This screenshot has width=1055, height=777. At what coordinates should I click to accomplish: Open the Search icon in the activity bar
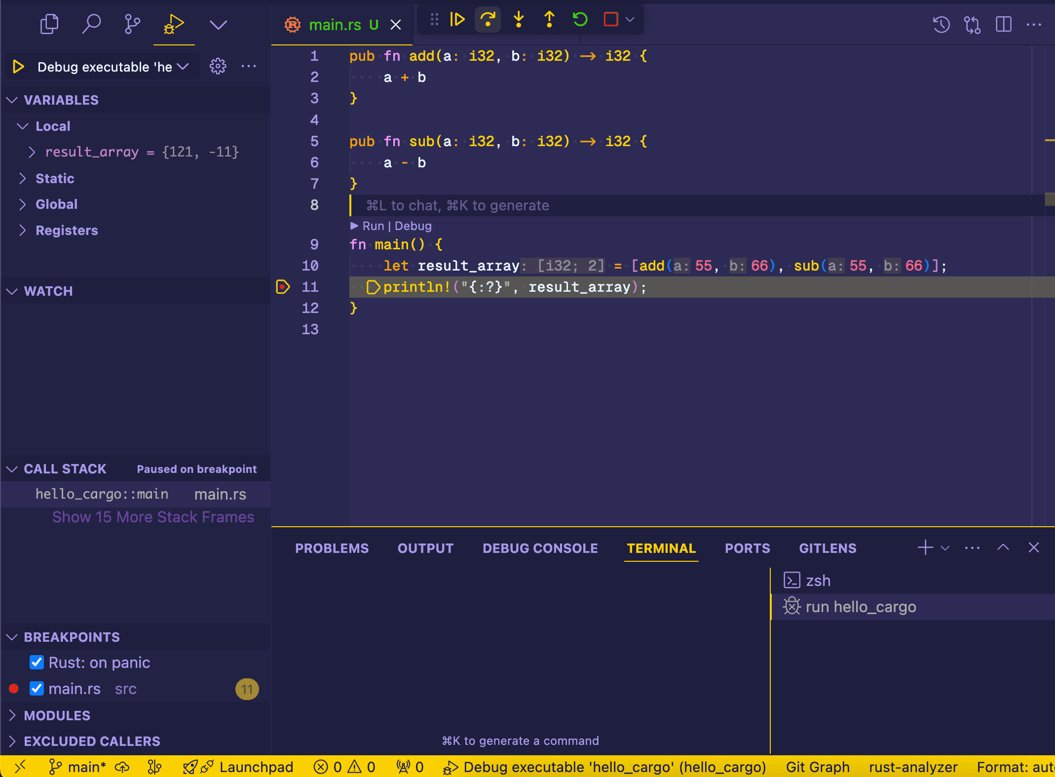pyautogui.click(x=92, y=23)
